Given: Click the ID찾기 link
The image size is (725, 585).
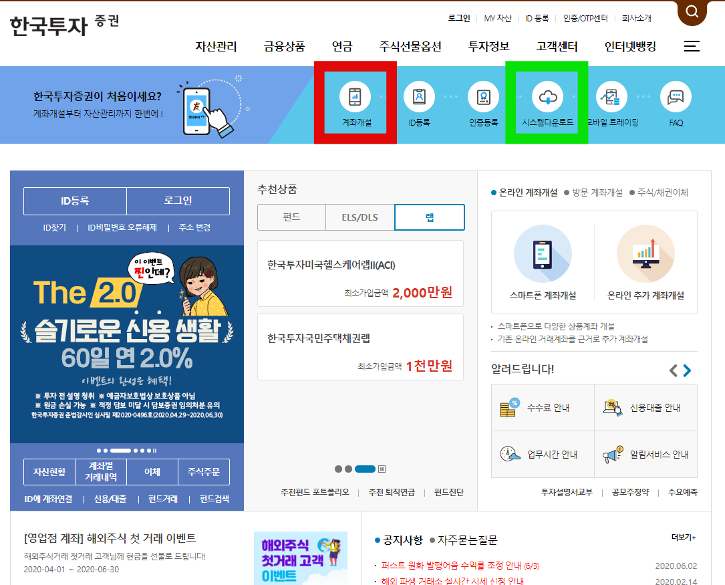Looking at the screenshot, I should pyautogui.click(x=55, y=227).
